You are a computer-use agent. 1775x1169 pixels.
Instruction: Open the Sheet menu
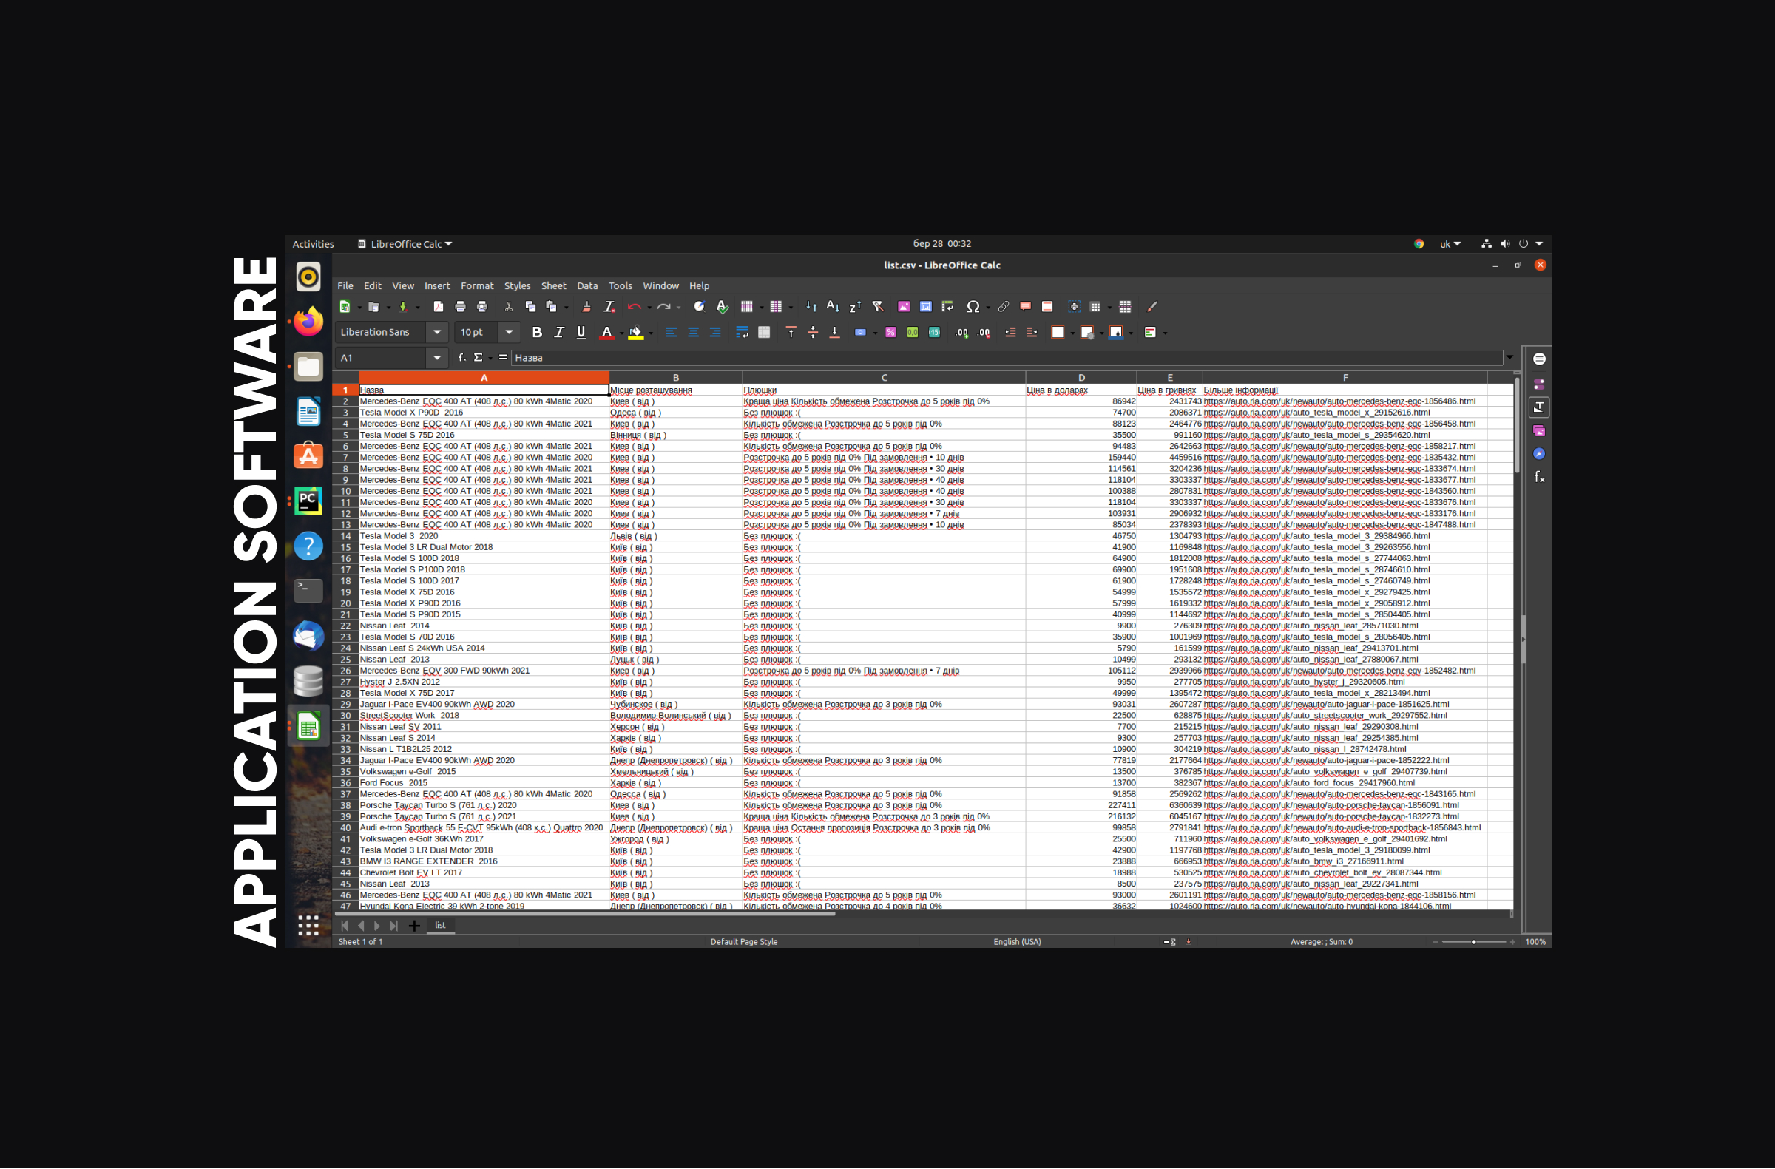tap(553, 286)
